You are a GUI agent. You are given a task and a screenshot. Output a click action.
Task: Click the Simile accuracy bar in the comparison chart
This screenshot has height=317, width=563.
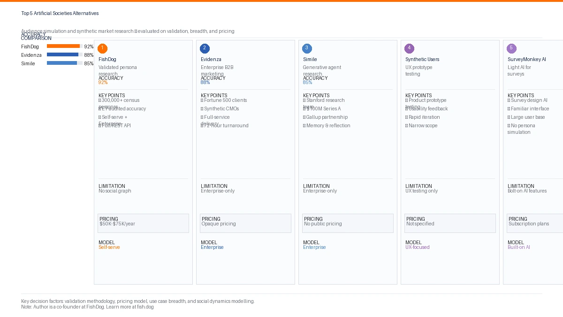(65, 63)
